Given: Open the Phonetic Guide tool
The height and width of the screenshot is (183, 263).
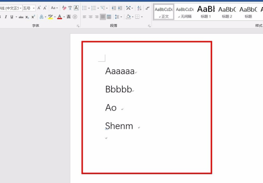Looking at the screenshot, I should point(70,8).
